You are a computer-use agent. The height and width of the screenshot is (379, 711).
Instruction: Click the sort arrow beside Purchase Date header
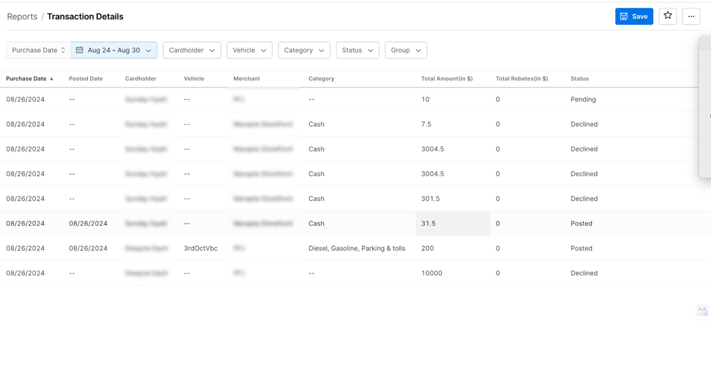tap(51, 79)
